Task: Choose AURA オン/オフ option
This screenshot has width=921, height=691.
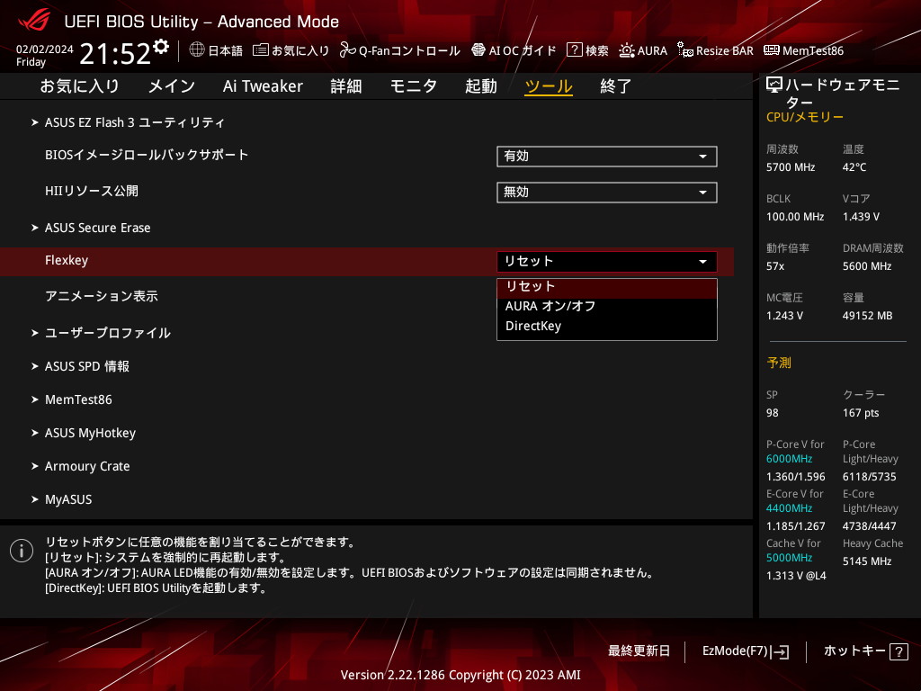Action: [607, 306]
